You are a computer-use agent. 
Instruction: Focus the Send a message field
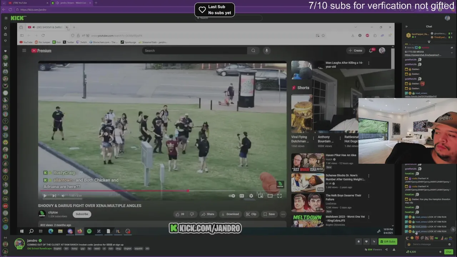click(x=428, y=244)
